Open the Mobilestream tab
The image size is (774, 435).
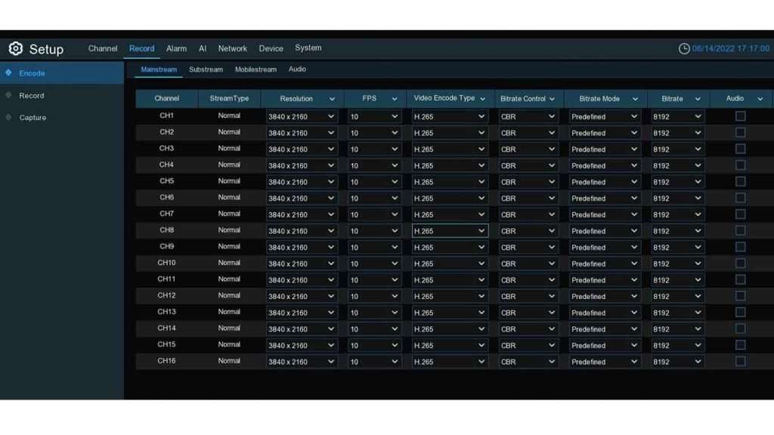(255, 69)
